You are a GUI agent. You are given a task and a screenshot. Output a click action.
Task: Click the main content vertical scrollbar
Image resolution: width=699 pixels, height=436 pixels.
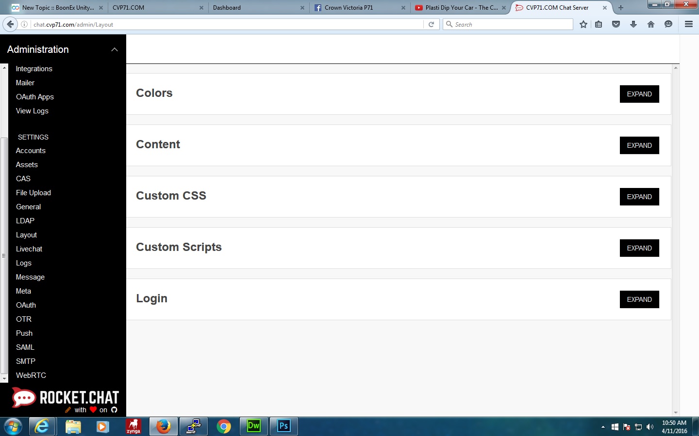tap(675, 240)
